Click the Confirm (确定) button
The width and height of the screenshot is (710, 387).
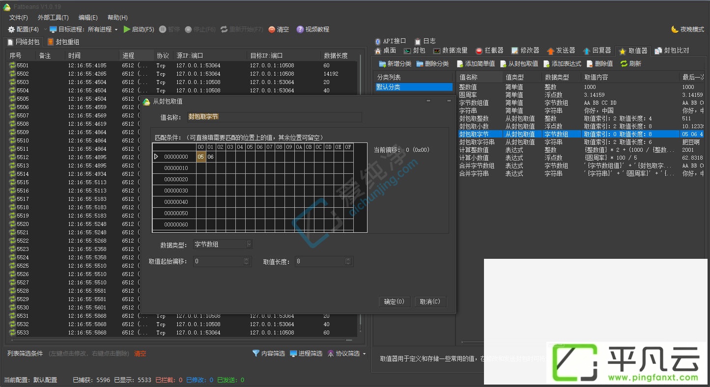pyautogui.click(x=395, y=302)
